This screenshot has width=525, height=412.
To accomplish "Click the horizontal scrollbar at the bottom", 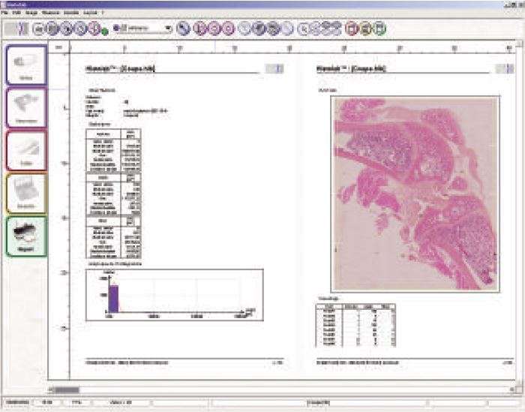I will pos(285,389).
